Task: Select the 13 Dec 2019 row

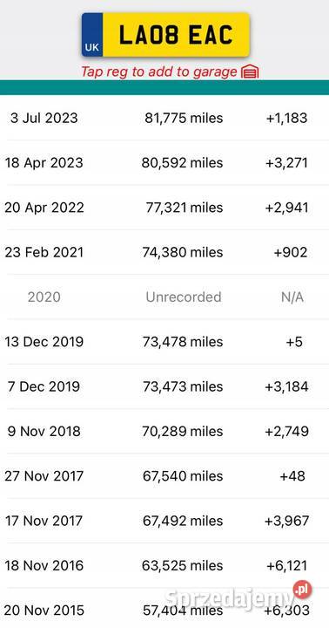Action: pos(164,342)
